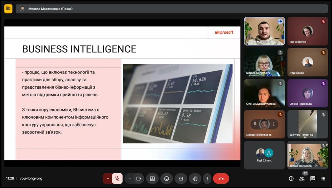The image size is (332, 188).
Task: Click the yellow presentation icon at top-left
Action: pos(8,8)
